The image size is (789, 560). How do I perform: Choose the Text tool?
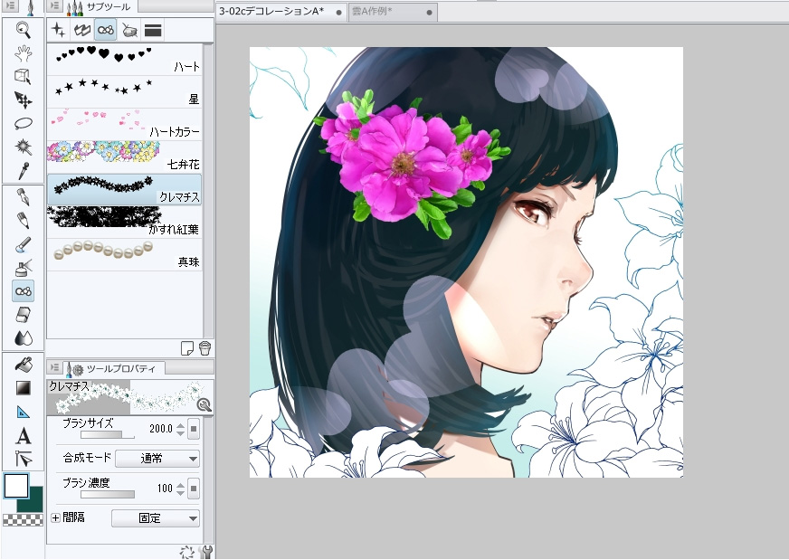tap(24, 435)
